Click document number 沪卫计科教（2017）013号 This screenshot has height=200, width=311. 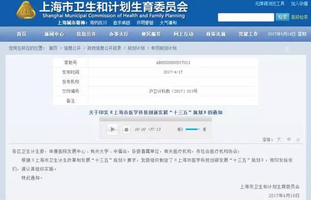coord(173,91)
